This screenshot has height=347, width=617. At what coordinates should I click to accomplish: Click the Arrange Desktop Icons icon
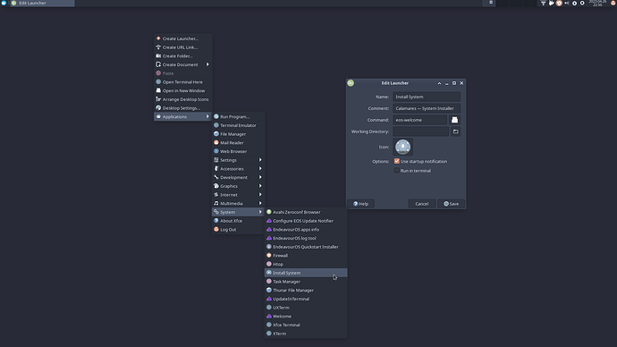(158, 99)
